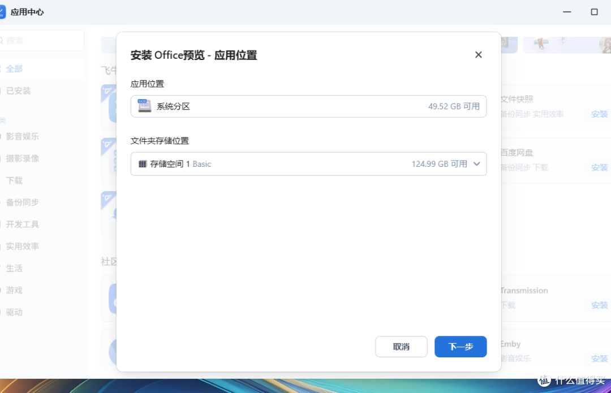Open the 文件快照 app entry title
The width and height of the screenshot is (611, 393).
(517, 100)
